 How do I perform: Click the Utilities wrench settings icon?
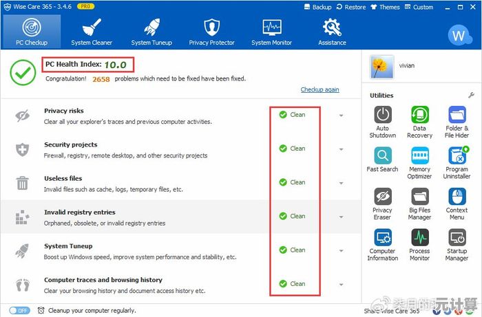coord(471,95)
